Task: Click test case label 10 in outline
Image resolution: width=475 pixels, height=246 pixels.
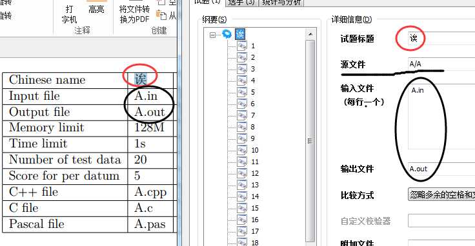Action: (x=255, y=150)
